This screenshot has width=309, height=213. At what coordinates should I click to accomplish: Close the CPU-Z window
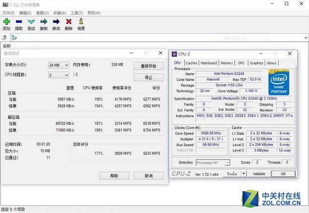[290, 53]
